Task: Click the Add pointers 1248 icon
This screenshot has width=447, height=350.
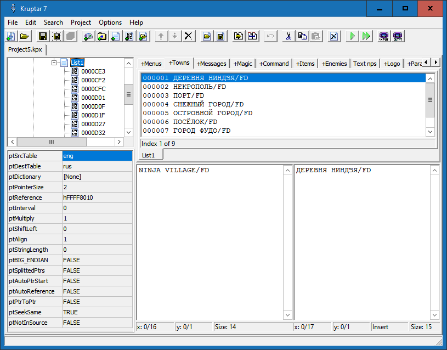Action: click(129, 36)
